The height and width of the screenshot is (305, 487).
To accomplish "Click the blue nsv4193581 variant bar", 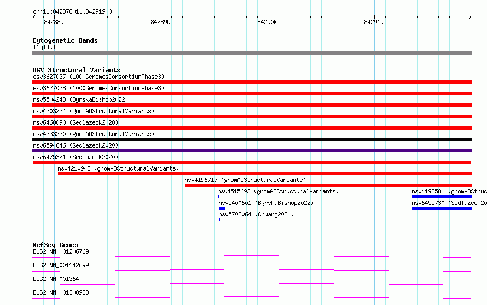I will point(442,197).
